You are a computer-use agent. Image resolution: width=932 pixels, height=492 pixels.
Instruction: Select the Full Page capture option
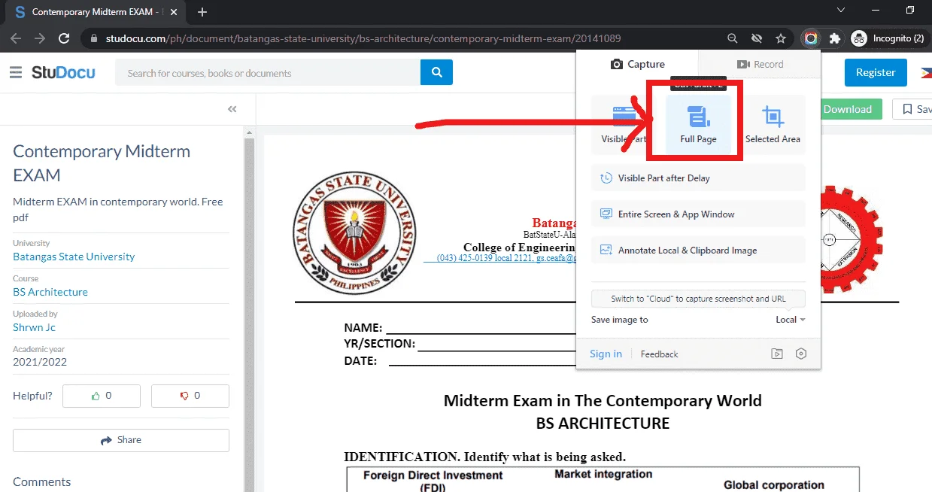(x=698, y=125)
